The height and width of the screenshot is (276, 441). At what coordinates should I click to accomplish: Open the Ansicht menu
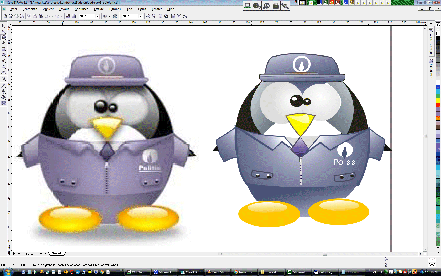[48, 9]
